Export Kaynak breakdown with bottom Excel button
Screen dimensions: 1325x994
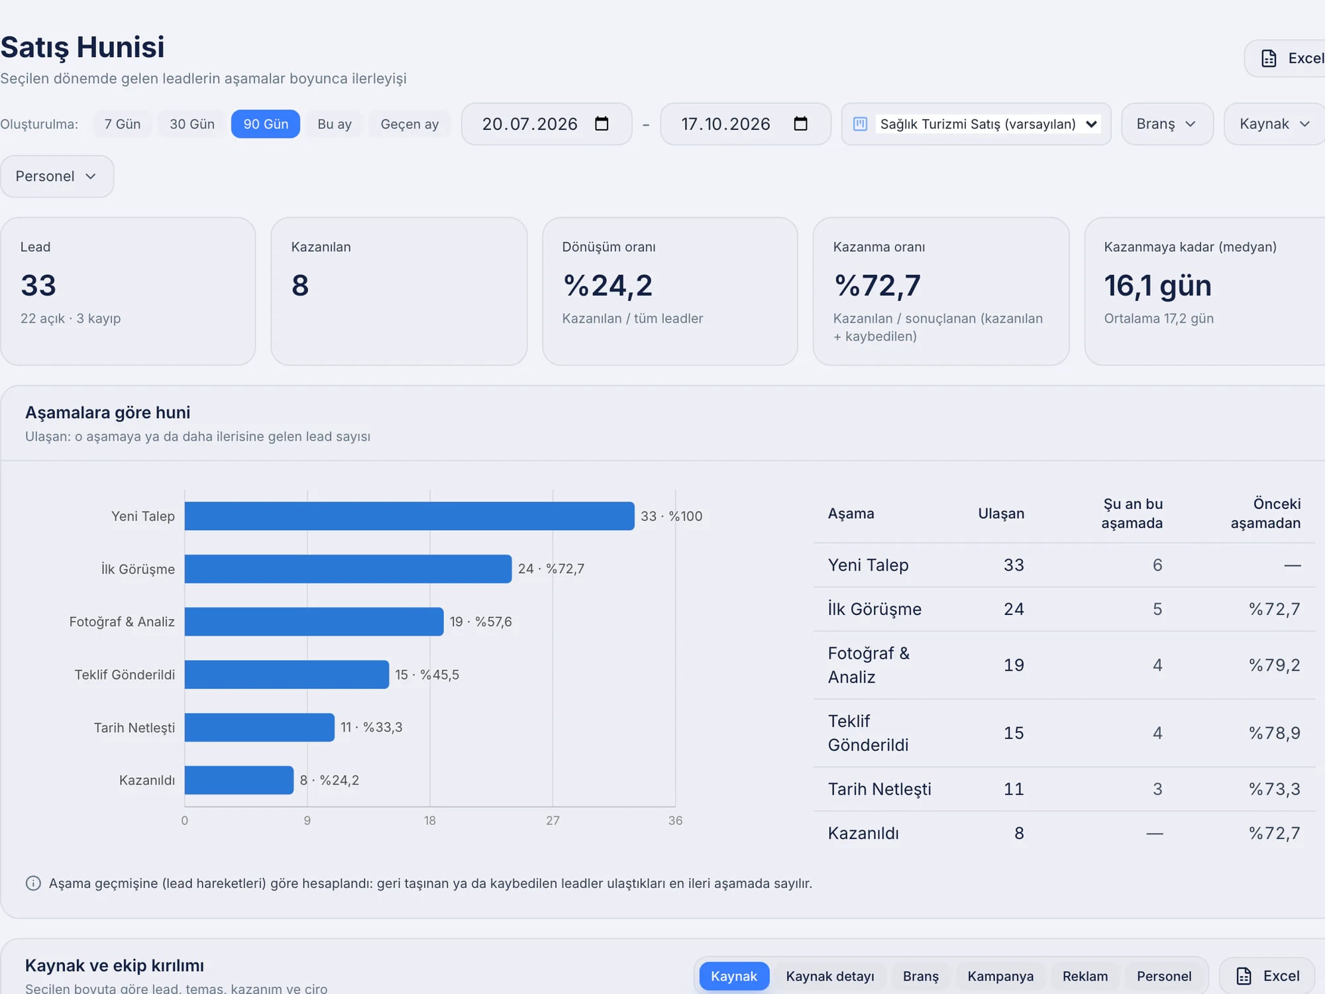(1267, 976)
